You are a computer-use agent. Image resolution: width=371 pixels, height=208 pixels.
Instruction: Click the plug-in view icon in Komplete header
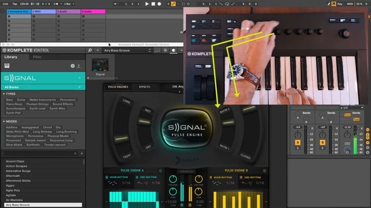[x=173, y=50]
